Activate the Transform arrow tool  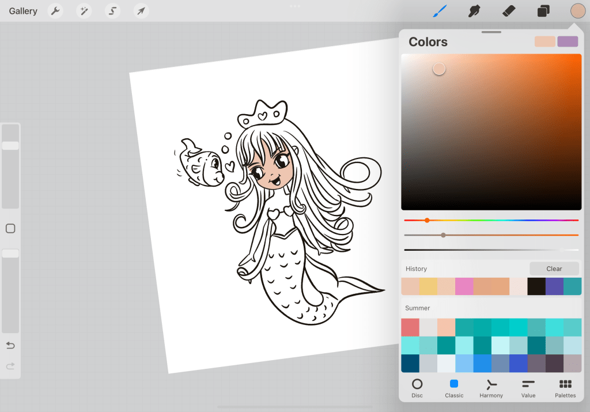point(141,11)
